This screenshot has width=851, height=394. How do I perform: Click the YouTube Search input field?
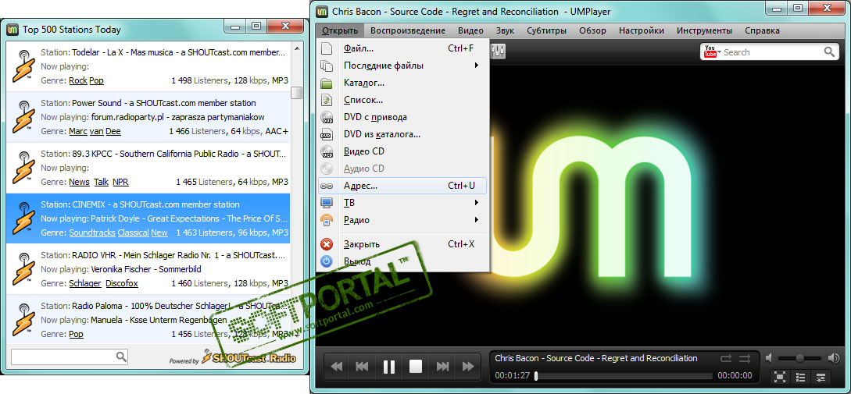(x=772, y=52)
